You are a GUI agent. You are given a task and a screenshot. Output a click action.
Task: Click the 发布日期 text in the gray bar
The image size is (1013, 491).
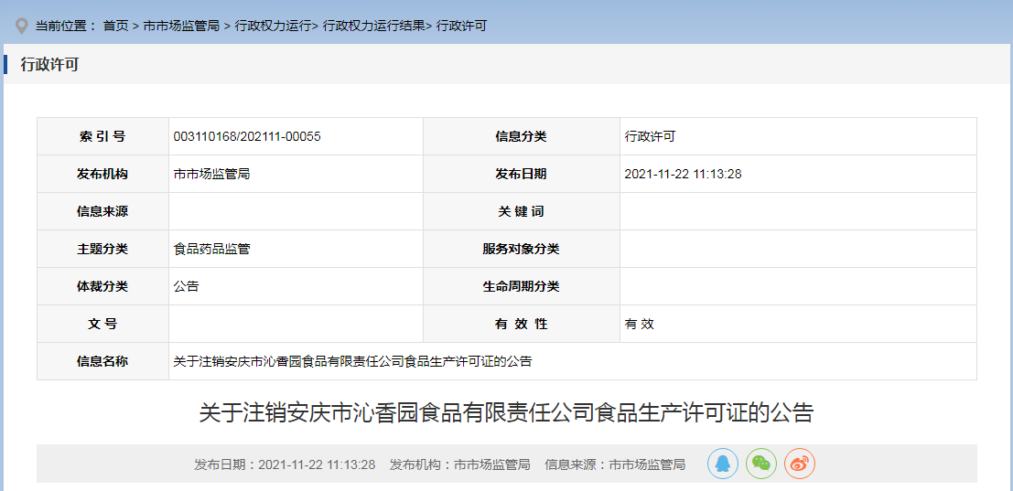pyautogui.click(x=285, y=464)
